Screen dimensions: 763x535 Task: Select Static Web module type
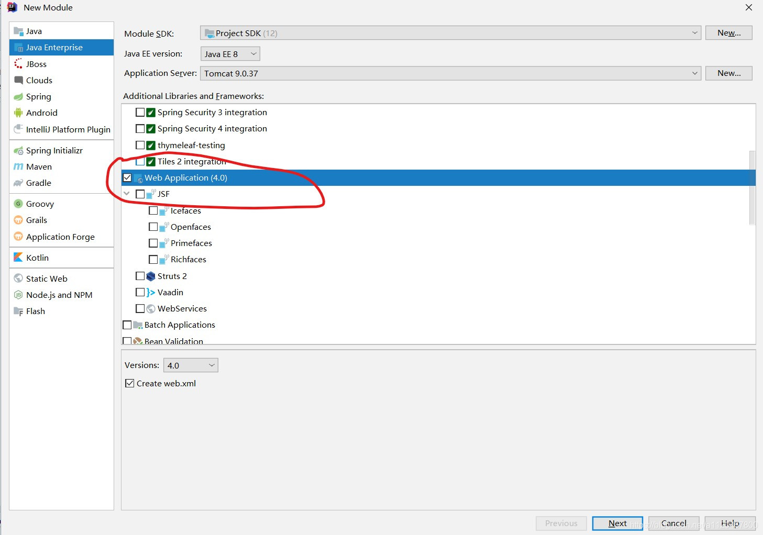[x=61, y=278]
